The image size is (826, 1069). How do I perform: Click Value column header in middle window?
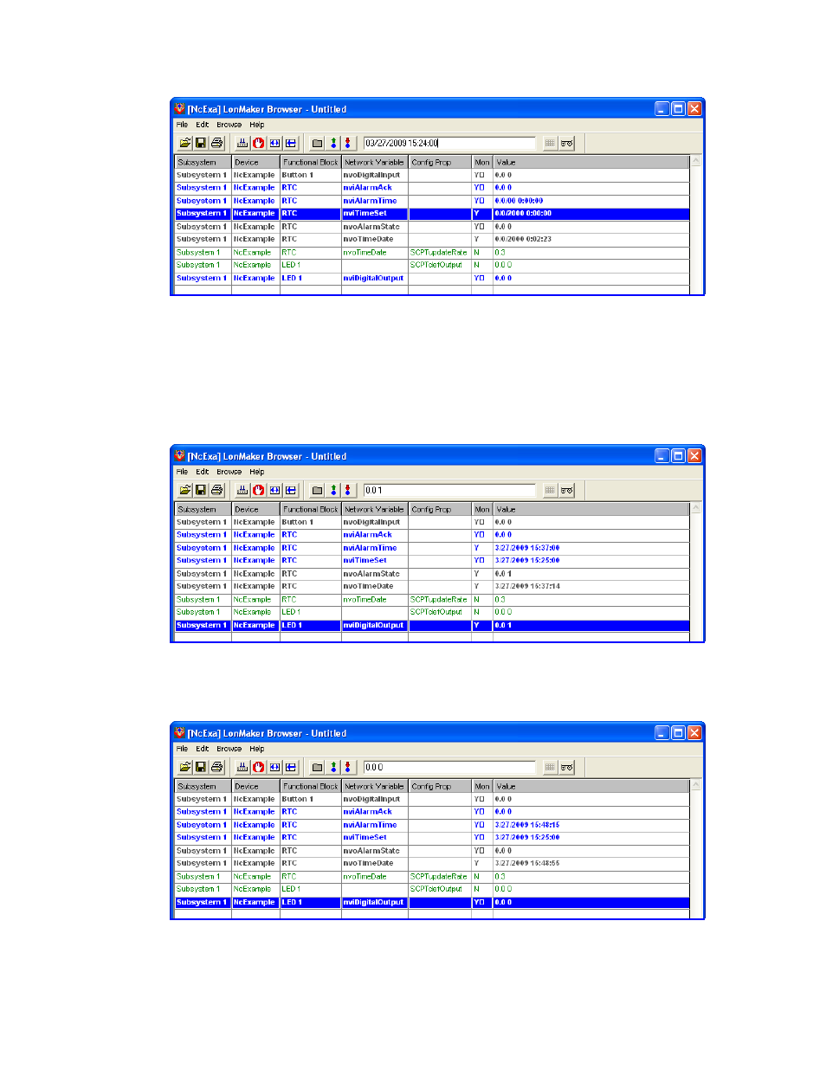tap(591, 509)
